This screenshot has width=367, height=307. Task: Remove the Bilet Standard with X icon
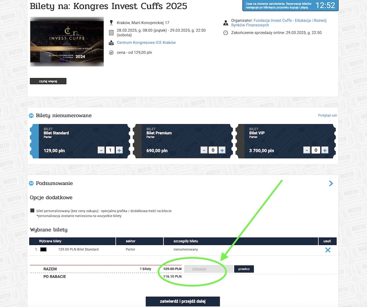tap(328, 250)
